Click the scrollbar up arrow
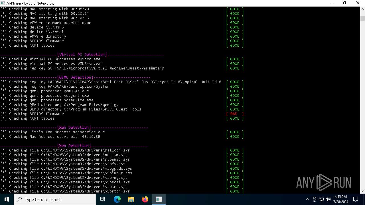Viewport: 365px width, 205px height. pyautogui.click(x=362, y=9)
